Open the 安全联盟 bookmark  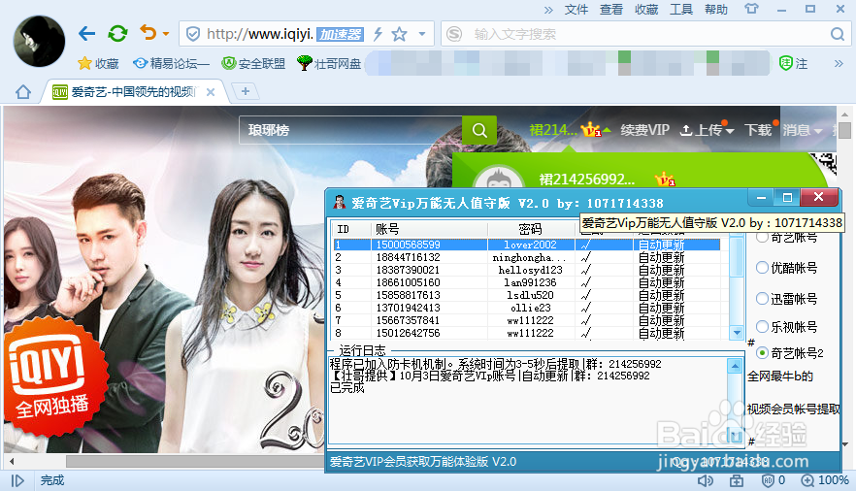pos(253,63)
